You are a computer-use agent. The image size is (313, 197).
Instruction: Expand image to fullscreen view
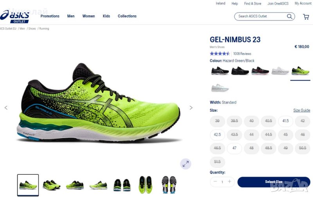(x=185, y=164)
